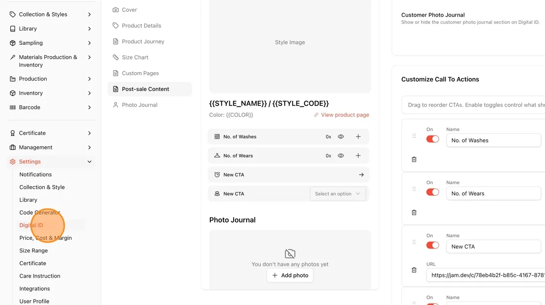The width and height of the screenshot is (545, 305).
Task: Expand the Certificate menu chevron
Action: 90,133
